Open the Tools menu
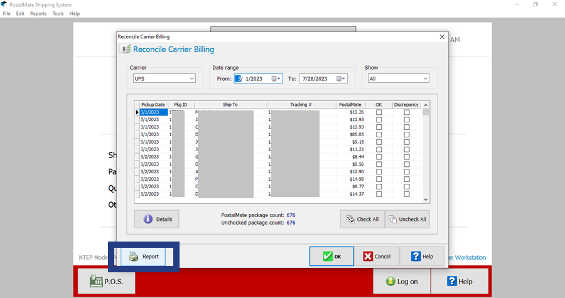The width and height of the screenshot is (565, 298). click(58, 13)
